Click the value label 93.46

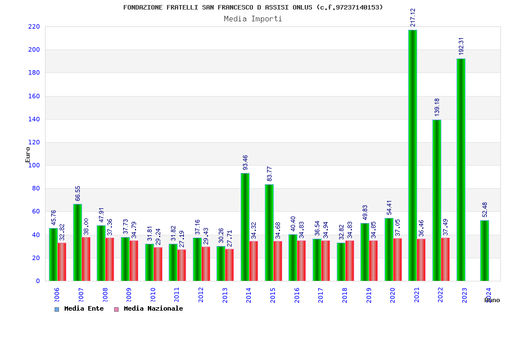click(x=245, y=162)
